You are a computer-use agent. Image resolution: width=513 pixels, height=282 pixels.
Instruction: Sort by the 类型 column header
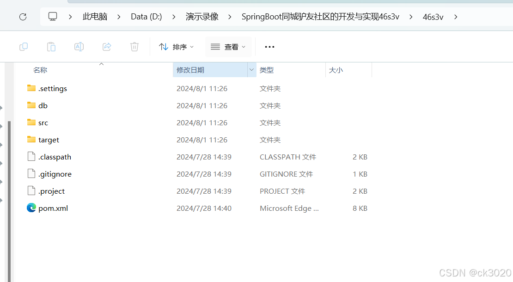267,70
